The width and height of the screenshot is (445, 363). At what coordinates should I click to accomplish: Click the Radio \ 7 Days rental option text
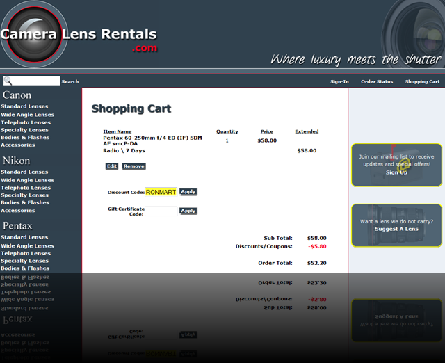(124, 151)
